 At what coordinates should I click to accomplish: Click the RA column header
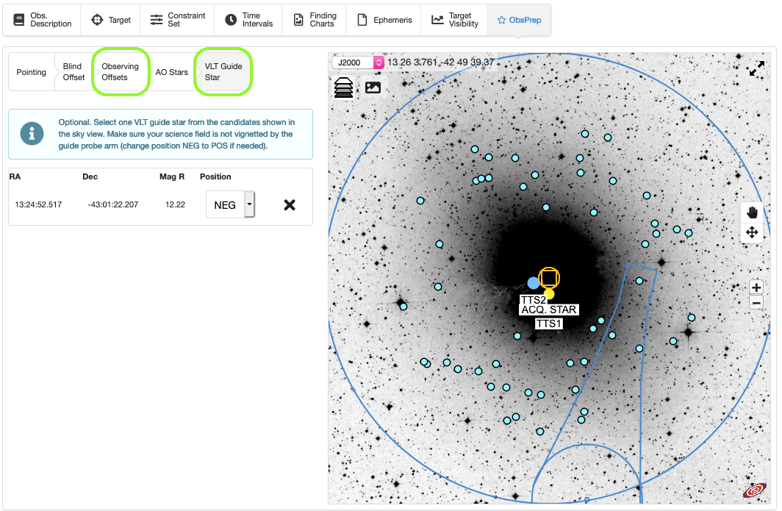15,176
